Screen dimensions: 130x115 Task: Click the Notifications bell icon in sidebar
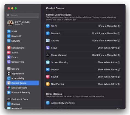(x=9, y=48)
